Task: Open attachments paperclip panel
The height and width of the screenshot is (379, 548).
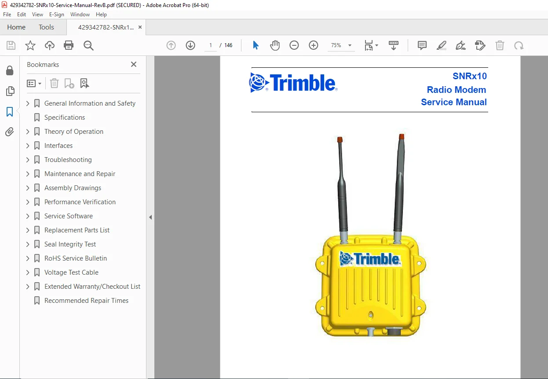Action: pos(10,132)
